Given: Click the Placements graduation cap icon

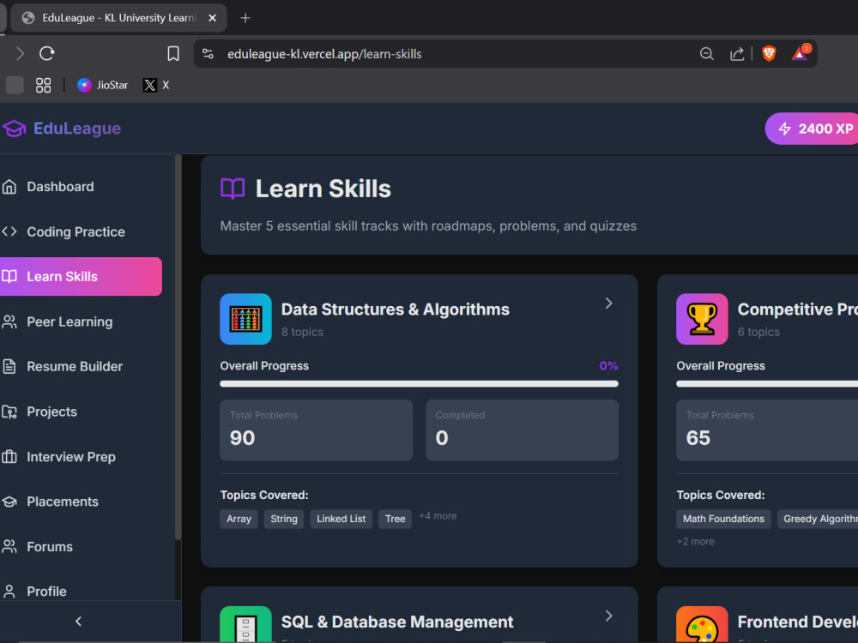Looking at the screenshot, I should 9,502.
